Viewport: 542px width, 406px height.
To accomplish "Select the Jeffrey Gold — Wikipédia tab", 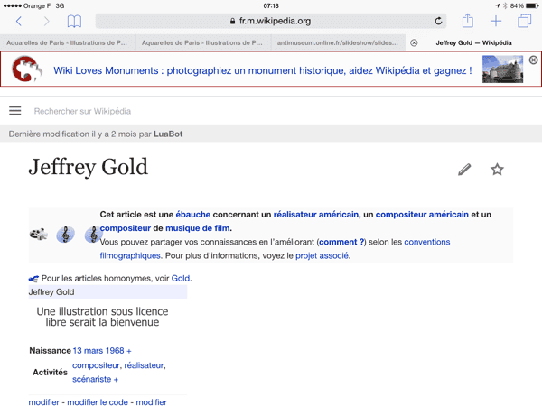I will (x=473, y=42).
